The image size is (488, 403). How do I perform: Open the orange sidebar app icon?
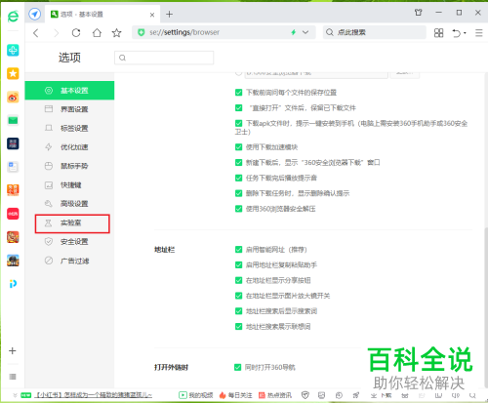[13, 190]
